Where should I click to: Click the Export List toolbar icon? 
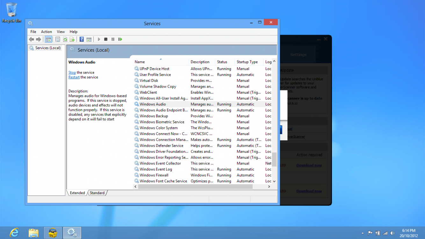pos(72,39)
